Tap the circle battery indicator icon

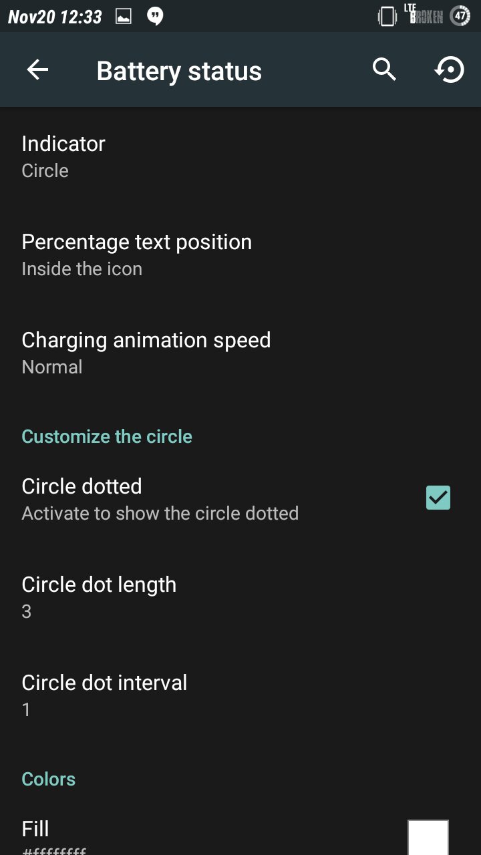tap(460, 17)
